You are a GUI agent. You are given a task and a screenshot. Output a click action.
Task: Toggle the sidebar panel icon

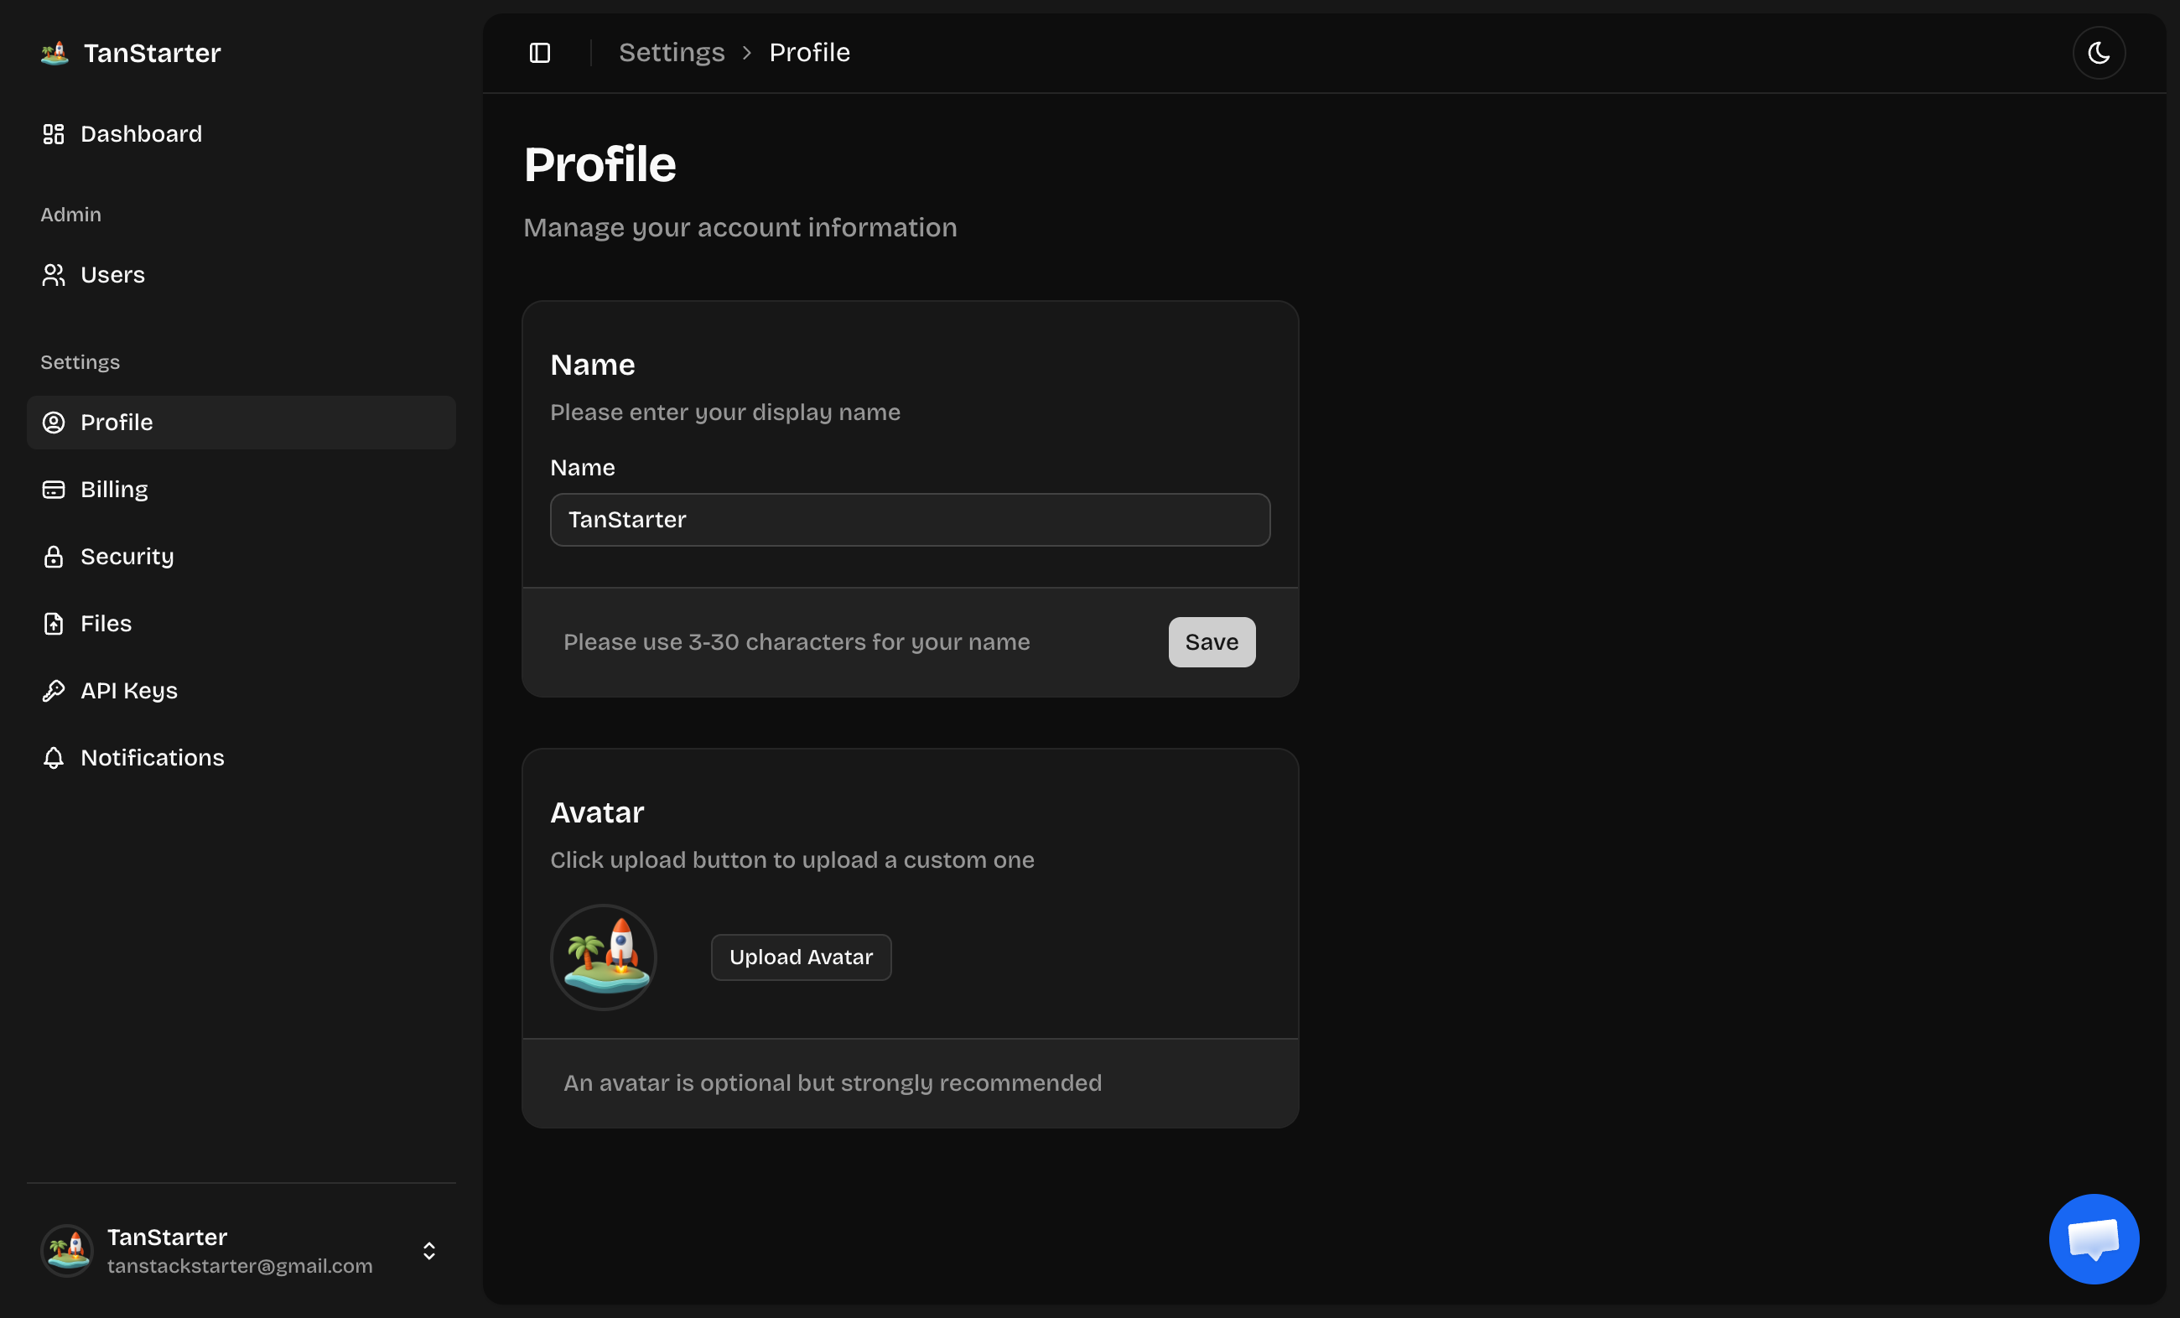tap(540, 53)
